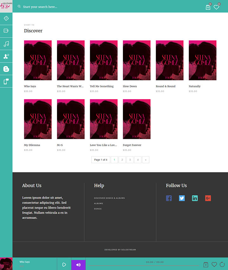Open the Blog sidebar icon

(6, 69)
